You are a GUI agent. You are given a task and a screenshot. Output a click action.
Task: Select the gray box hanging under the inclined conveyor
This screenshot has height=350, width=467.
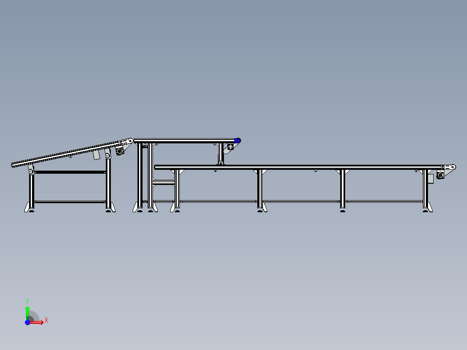(x=97, y=155)
